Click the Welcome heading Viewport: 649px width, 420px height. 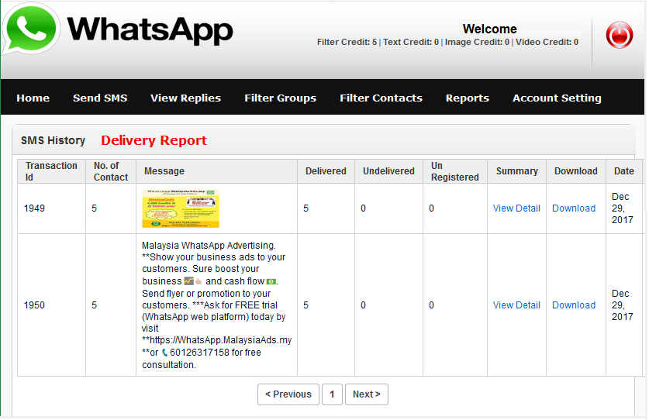489,29
